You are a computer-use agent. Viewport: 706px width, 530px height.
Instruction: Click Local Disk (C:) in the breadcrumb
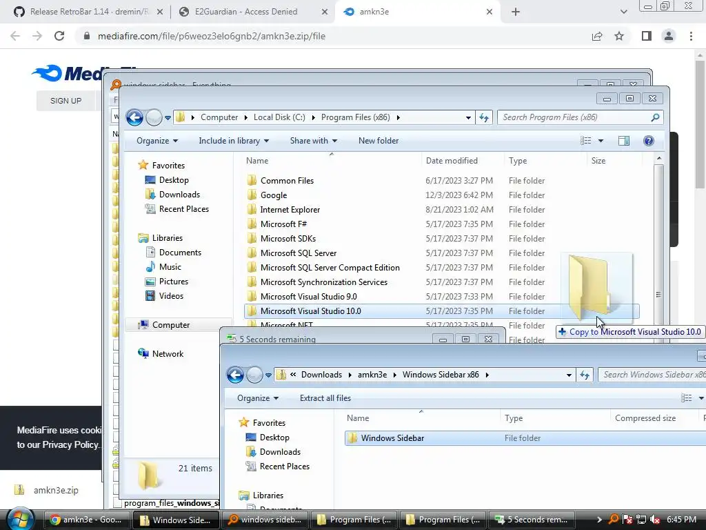click(279, 117)
